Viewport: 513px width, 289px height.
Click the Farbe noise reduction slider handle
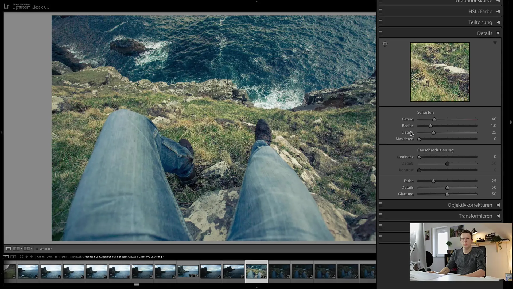(x=433, y=181)
